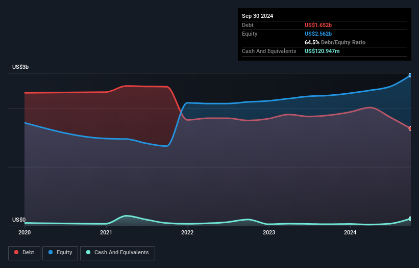Click the 2024 x-axis label

tap(350, 232)
